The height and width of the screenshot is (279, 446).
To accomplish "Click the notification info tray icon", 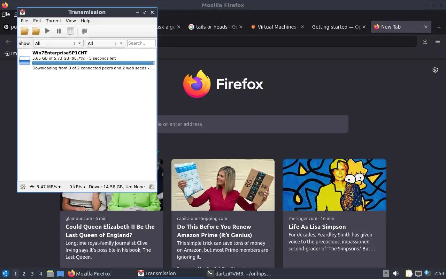I will click(428, 273).
